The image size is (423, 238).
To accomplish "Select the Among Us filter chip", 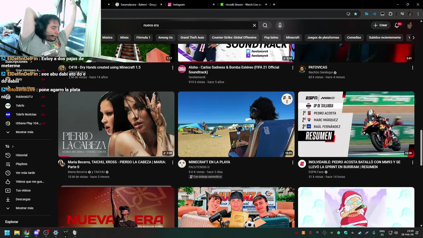I will [165, 38].
